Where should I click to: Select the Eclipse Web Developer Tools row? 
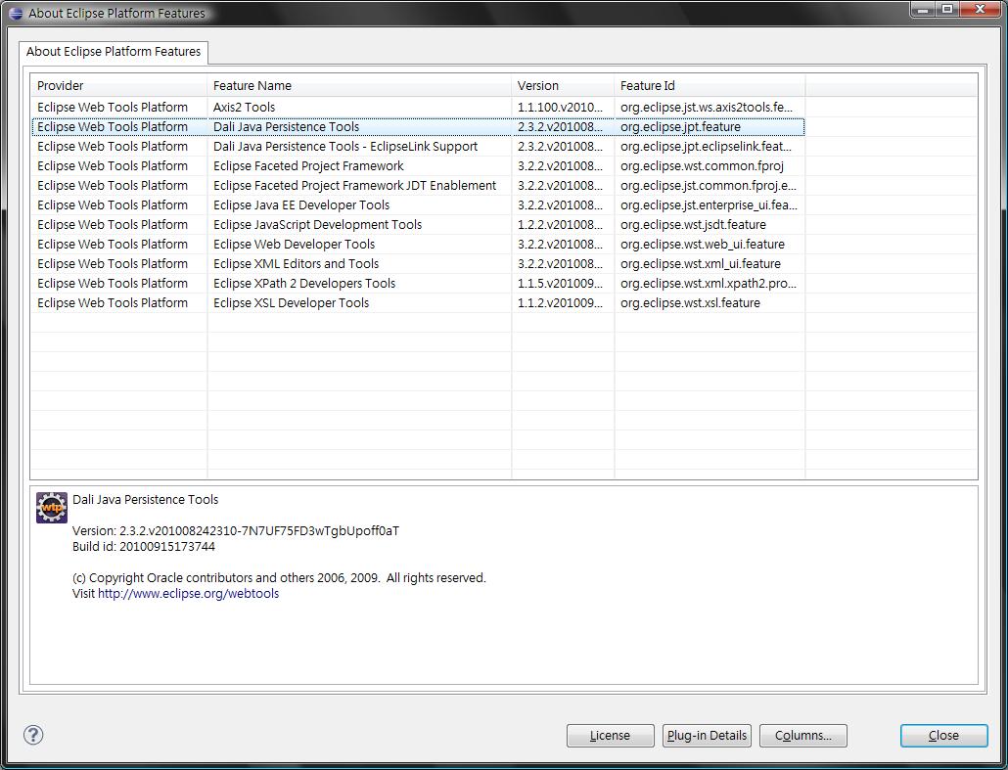pyautogui.click(x=418, y=245)
